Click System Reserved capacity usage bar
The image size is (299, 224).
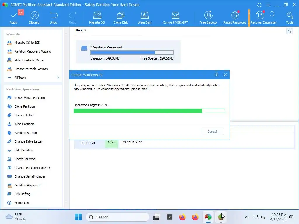coord(132,52)
